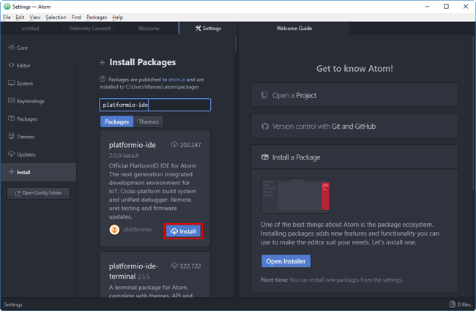
Task: Click the download cloud icon next to 522,722
Action: (174, 266)
